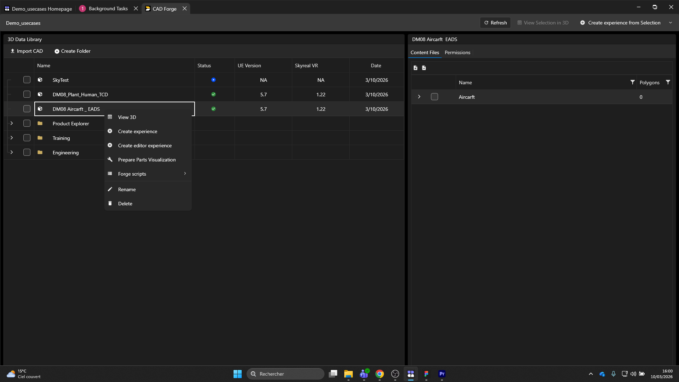
Task: Select Delete in the context menu
Action: (125, 204)
